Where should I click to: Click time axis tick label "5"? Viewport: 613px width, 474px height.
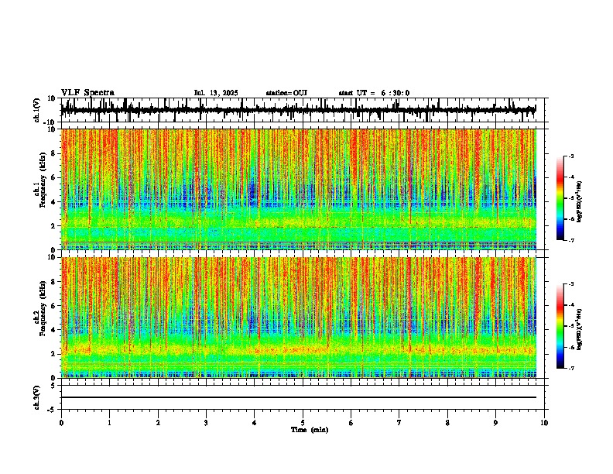(303, 423)
